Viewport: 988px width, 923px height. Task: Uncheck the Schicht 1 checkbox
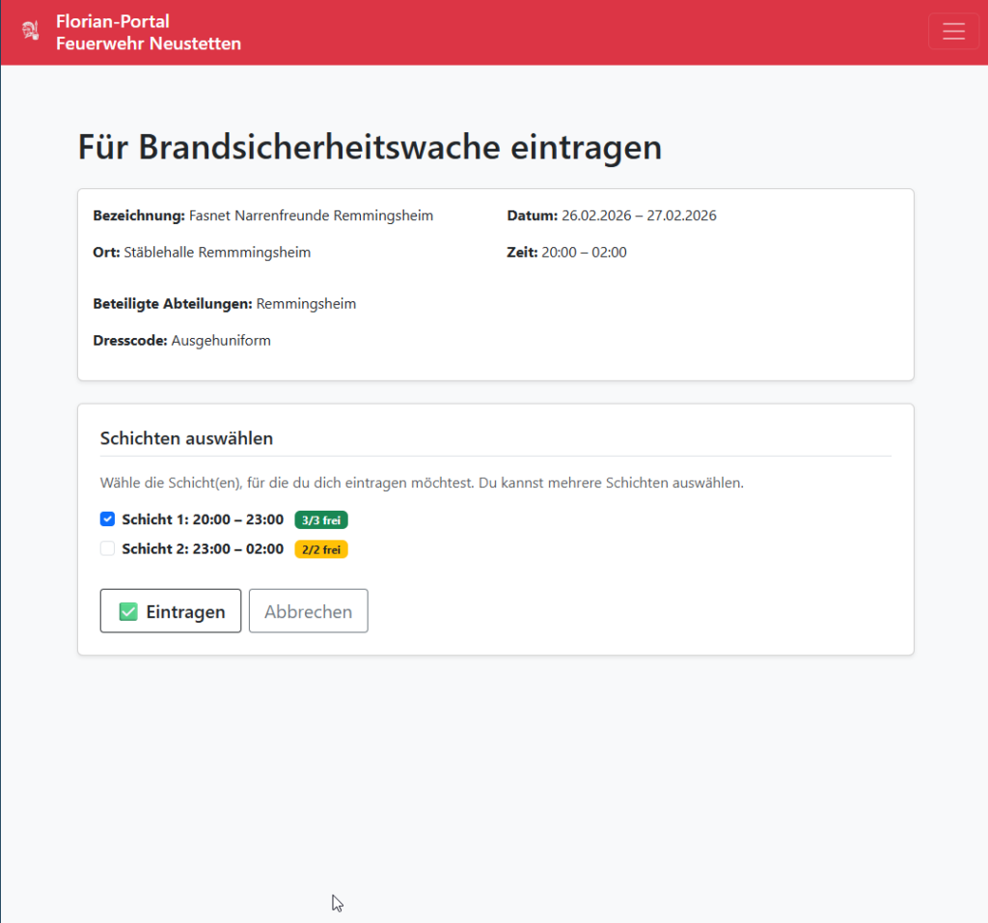tap(108, 519)
